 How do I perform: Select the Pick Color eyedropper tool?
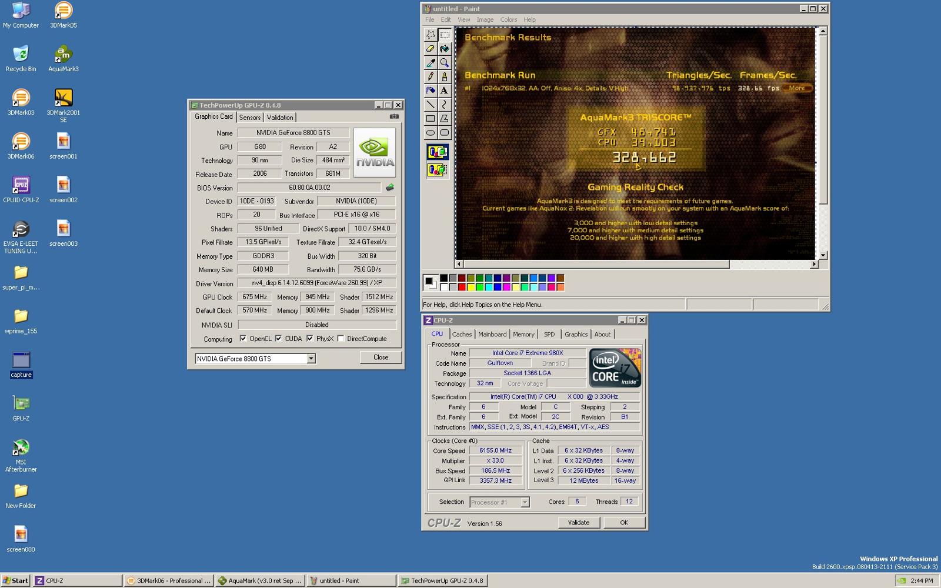[x=431, y=63]
